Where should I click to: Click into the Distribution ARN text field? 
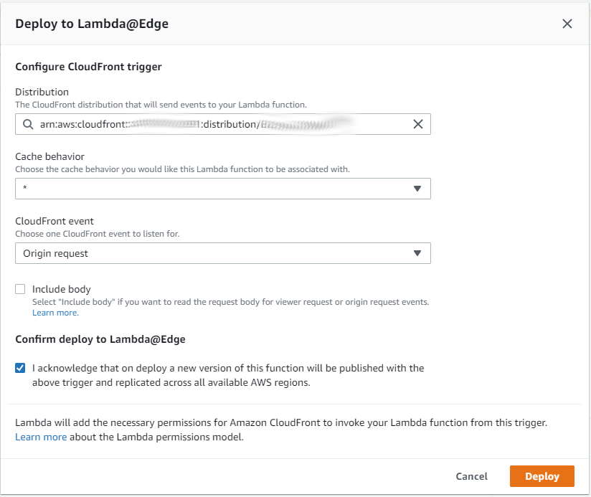pos(215,124)
